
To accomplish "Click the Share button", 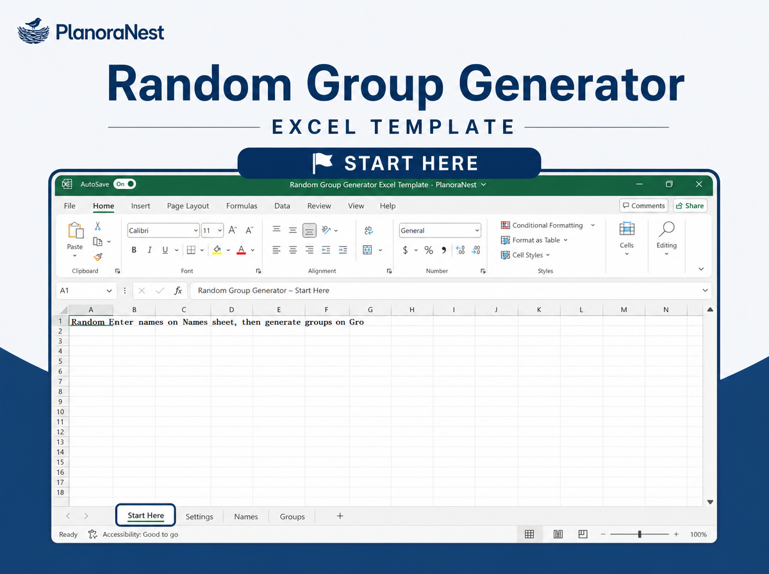I will click(x=690, y=206).
